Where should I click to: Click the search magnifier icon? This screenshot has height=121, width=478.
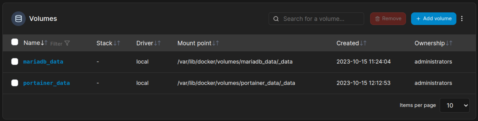click(276, 19)
